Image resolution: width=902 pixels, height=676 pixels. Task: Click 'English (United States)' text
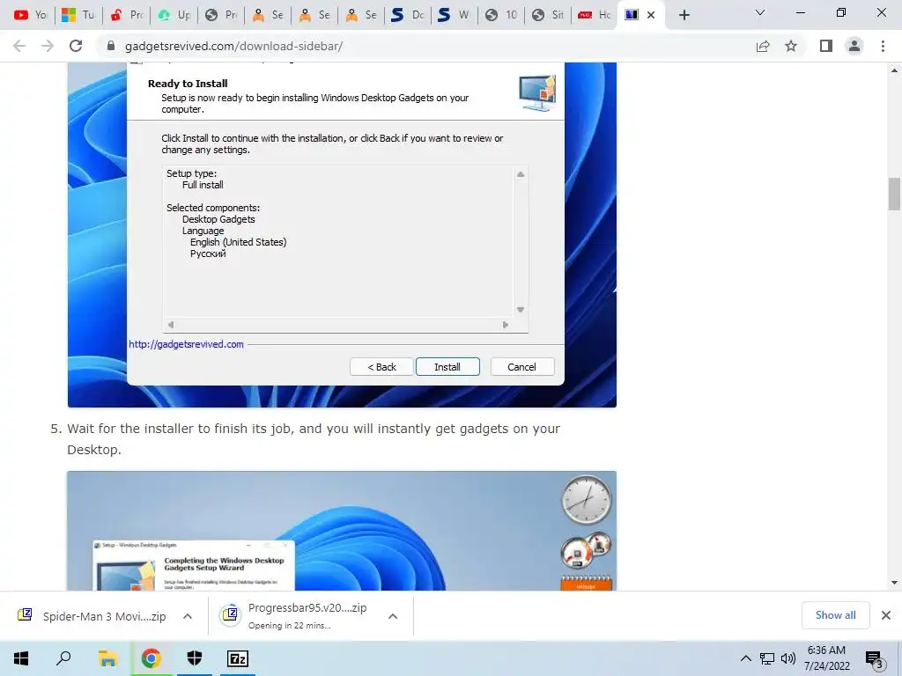(238, 242)
